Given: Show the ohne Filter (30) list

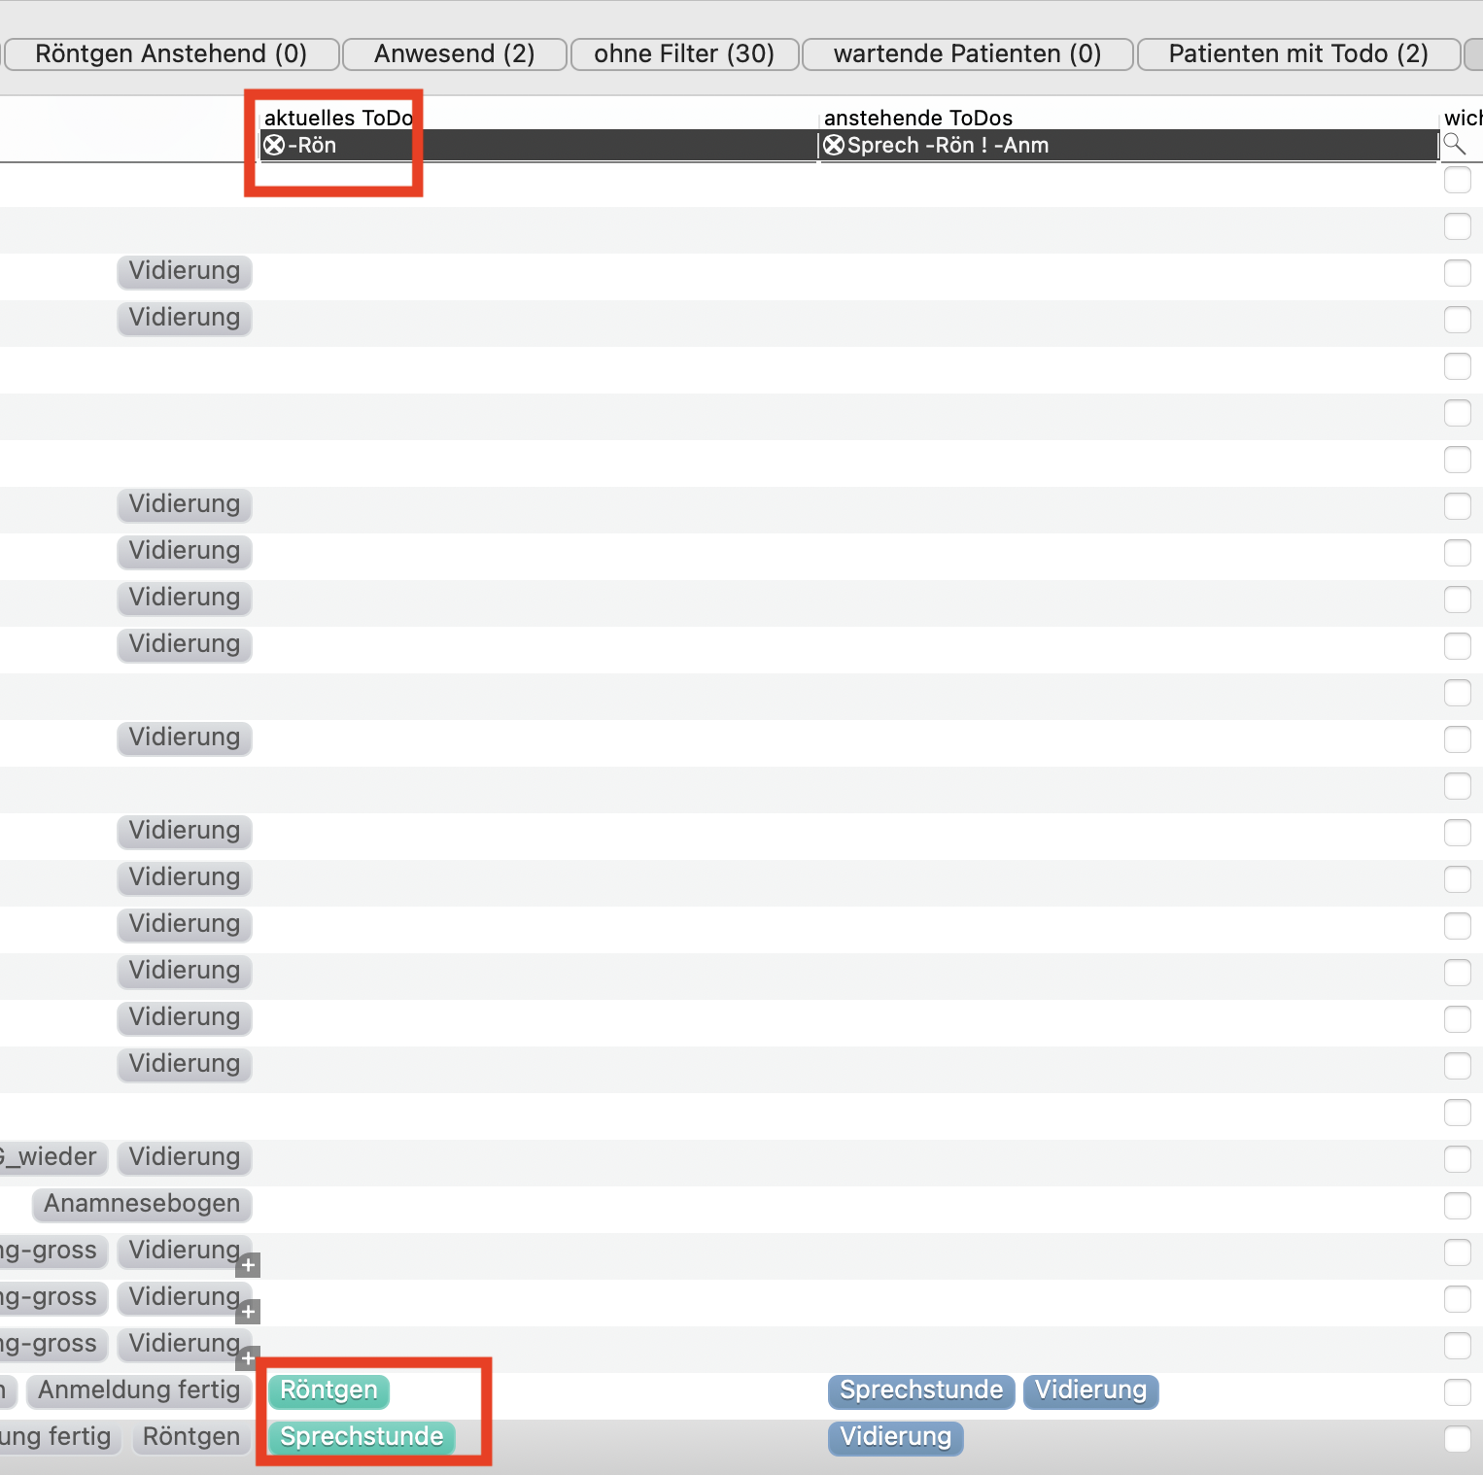Looking at the screenshot, I should point(684,54).
